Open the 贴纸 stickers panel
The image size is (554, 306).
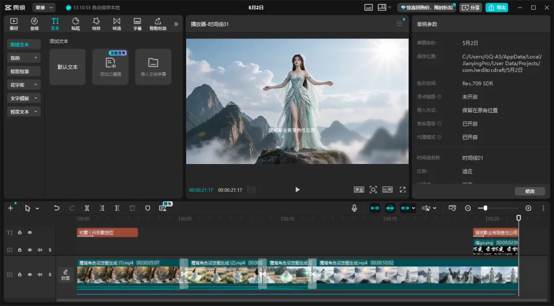75,24
